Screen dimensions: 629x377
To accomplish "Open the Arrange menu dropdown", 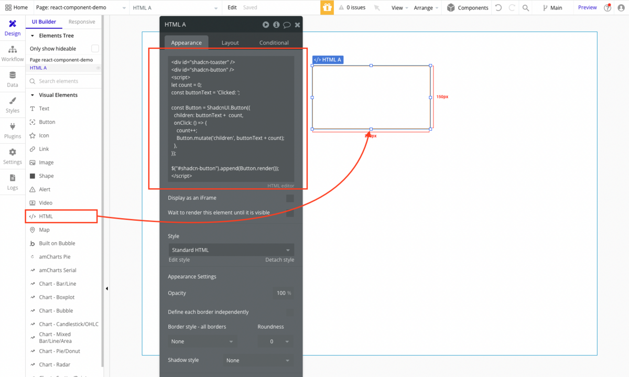I will (426, 7).
